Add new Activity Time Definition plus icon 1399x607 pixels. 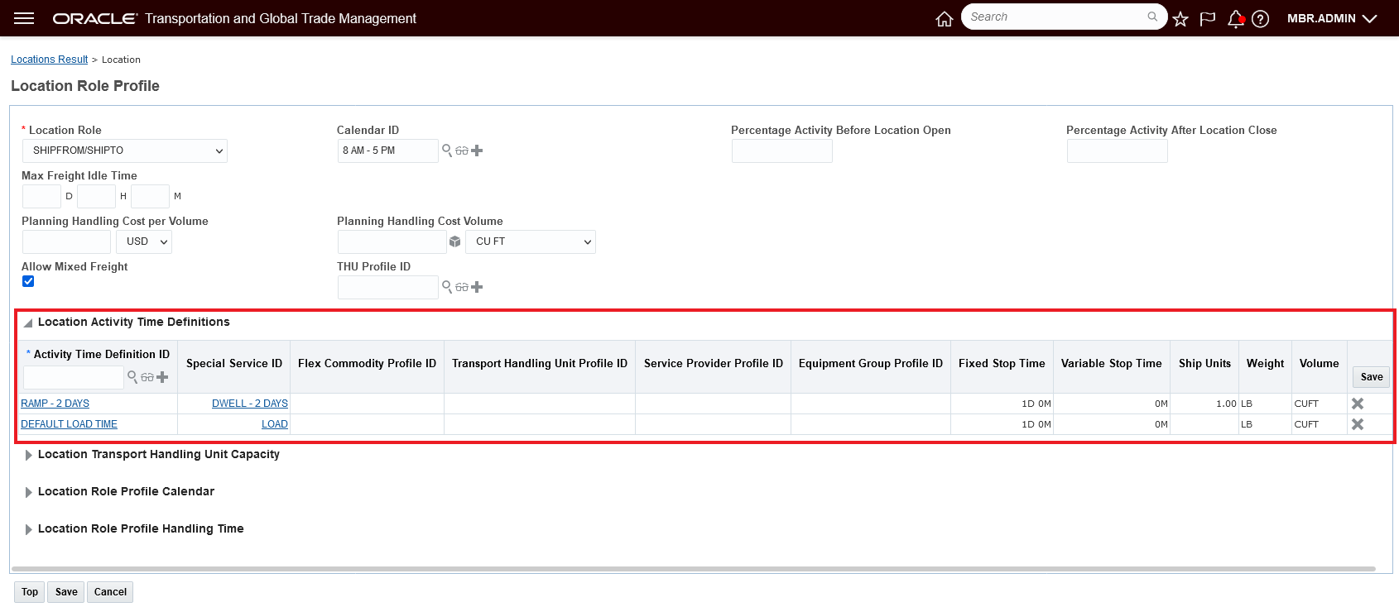click(162, 377)
